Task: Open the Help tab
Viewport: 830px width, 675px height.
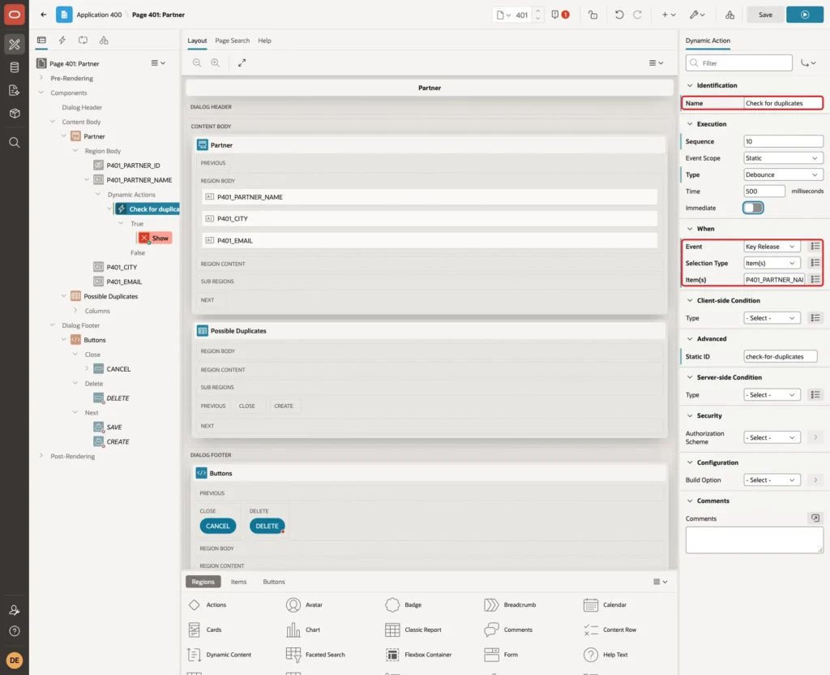Action: [x=264, y=41]
